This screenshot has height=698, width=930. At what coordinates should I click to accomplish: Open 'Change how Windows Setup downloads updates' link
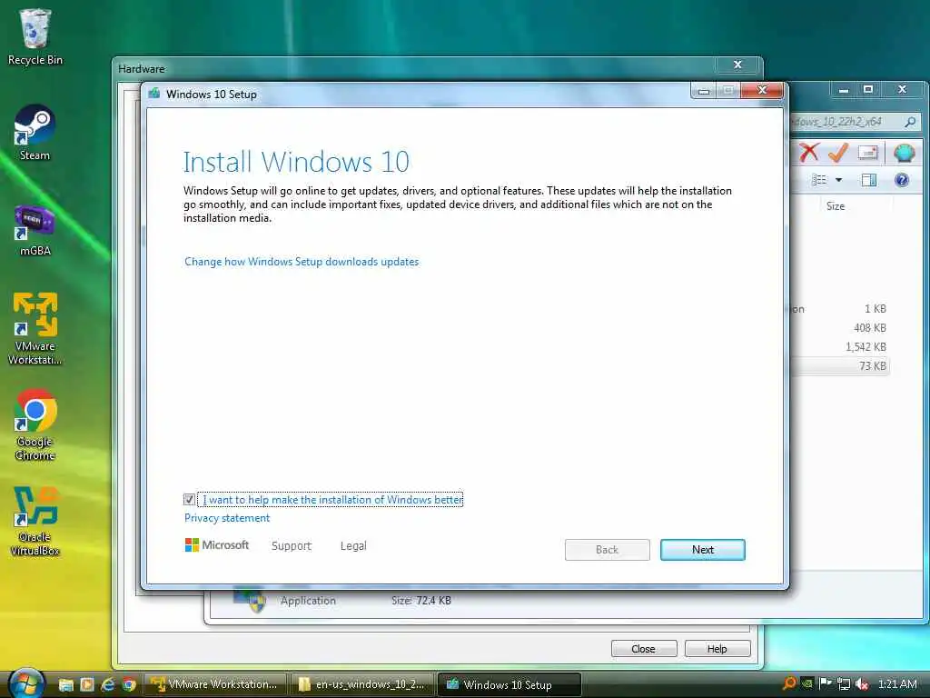pyautogui.click(x=302, y=262)
